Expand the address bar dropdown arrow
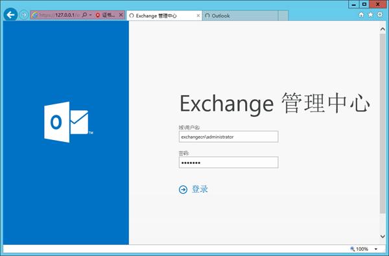 coord(91,15)
